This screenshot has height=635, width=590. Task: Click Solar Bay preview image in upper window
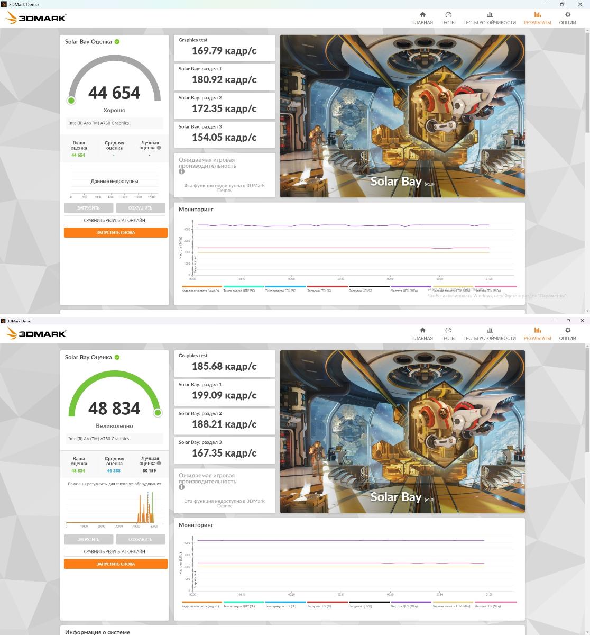click(x=402, y=116)
